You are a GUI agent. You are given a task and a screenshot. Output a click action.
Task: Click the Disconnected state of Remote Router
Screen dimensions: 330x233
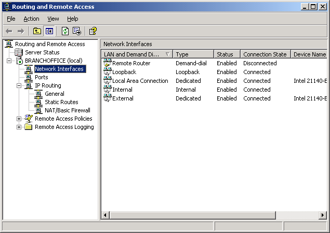[x=260, y=63]
